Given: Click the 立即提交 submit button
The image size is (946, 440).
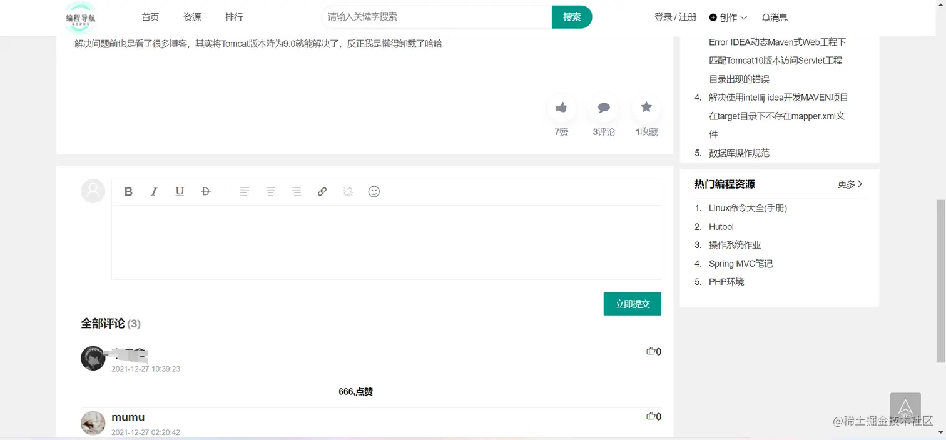Looking at the screenshot, I should click(632, 304).
